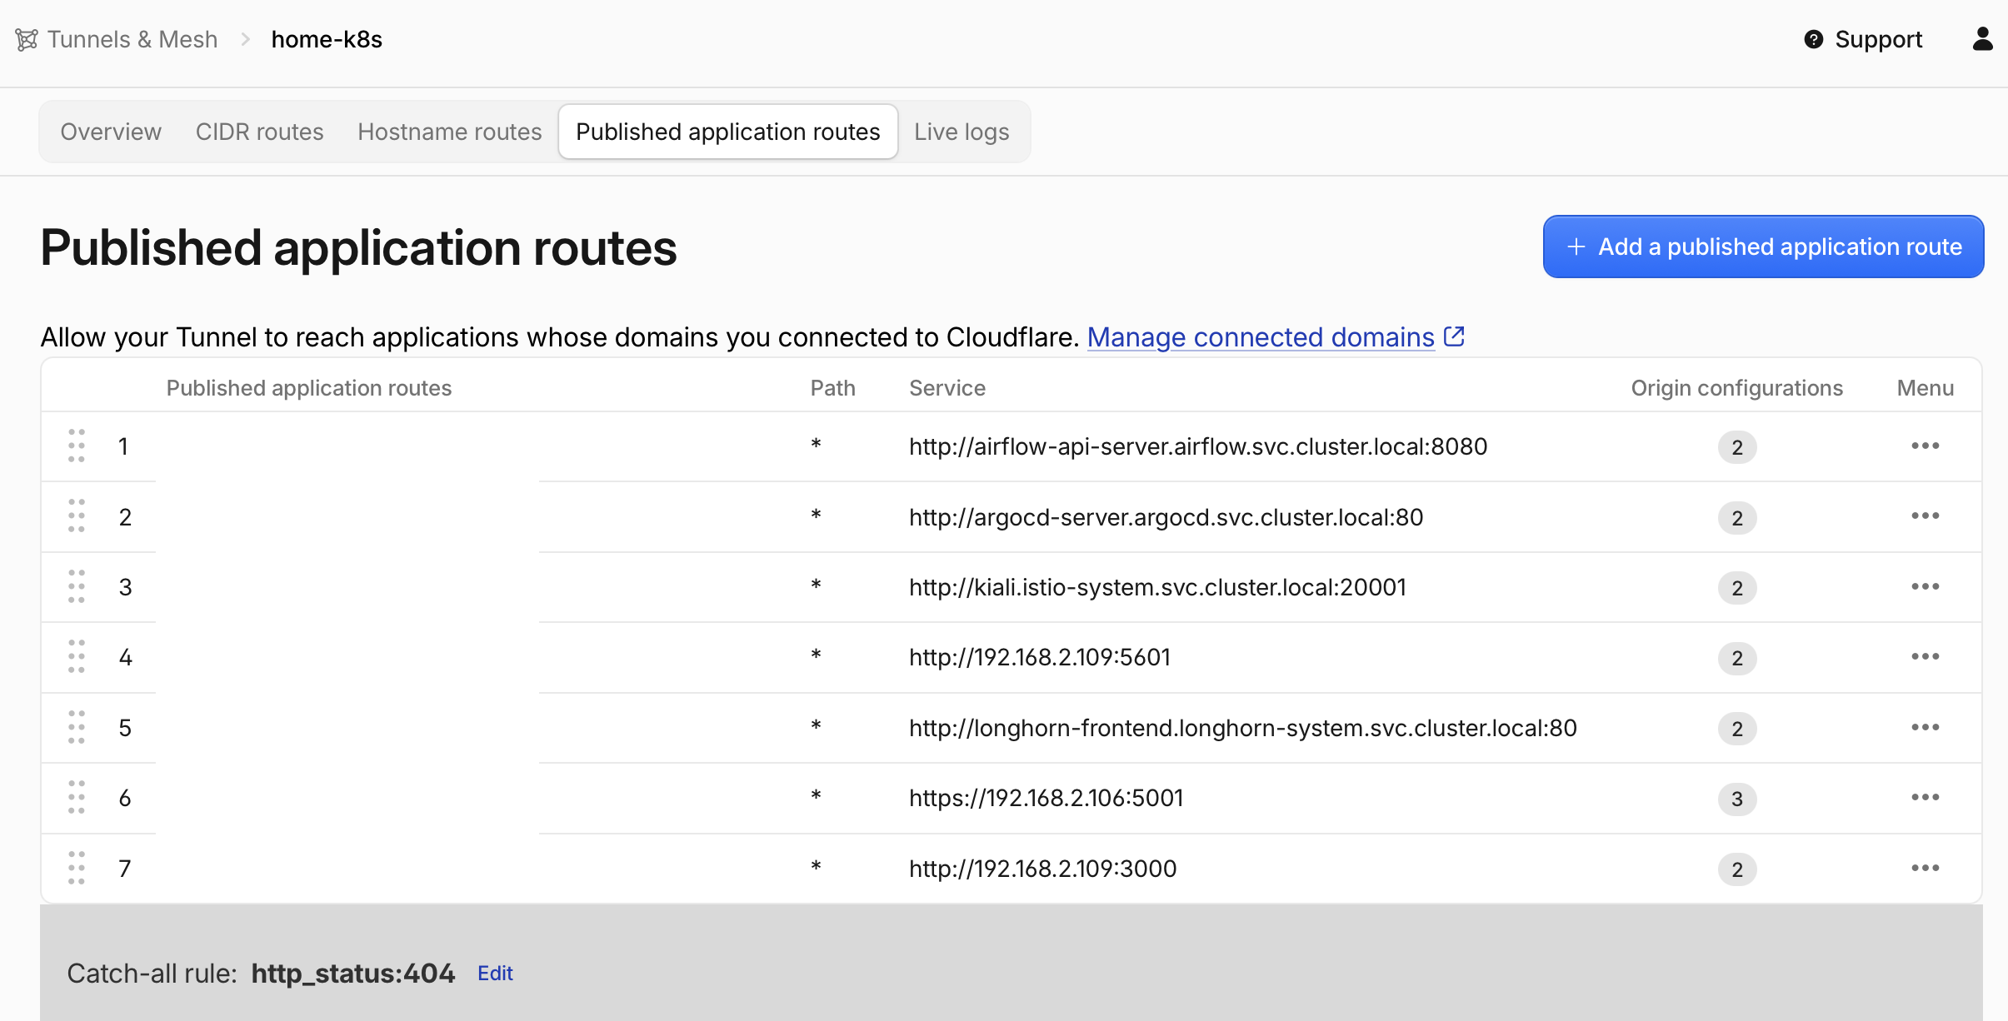This screenshot has width=2008, height=1021.
Task: Open the three-dot menu for 192.168.2.106:5001 route
Action: [1926, 798]
